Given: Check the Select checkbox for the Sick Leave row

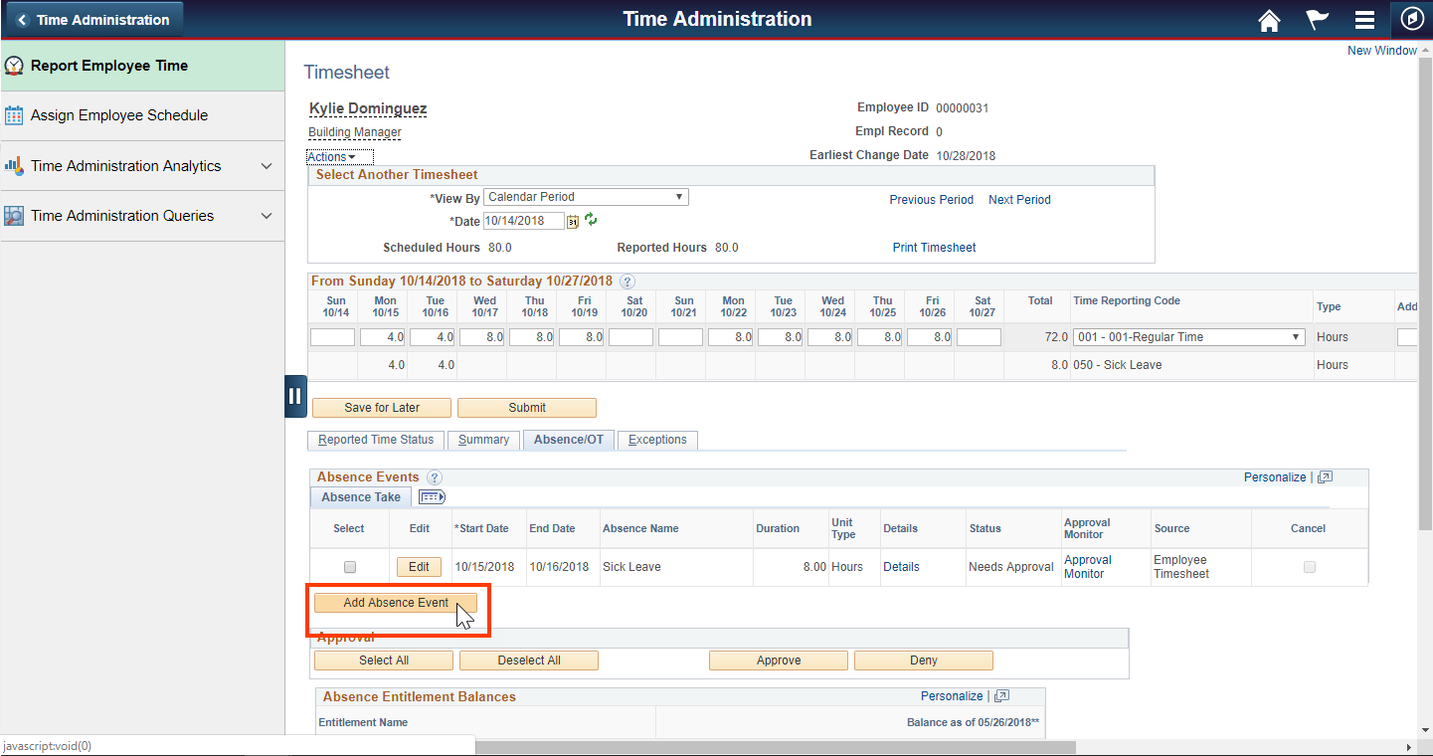Looking at the screenshot, I should pyautogui.click(x=349, y=566).
